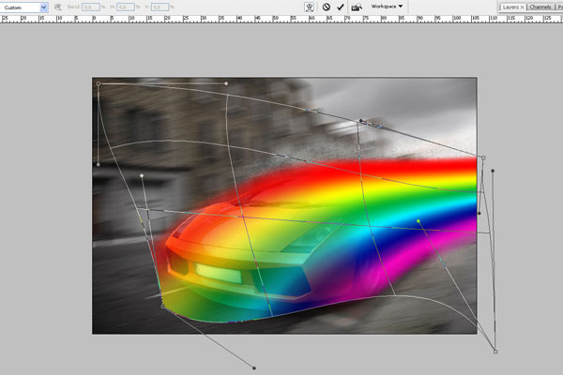
Task: Select the green warp handle over the rainbow
Action: (x=418, y=221)
